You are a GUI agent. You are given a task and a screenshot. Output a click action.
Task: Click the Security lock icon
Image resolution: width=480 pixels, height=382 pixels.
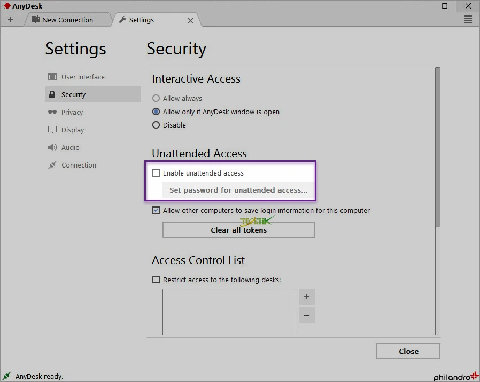click(52, 94)
